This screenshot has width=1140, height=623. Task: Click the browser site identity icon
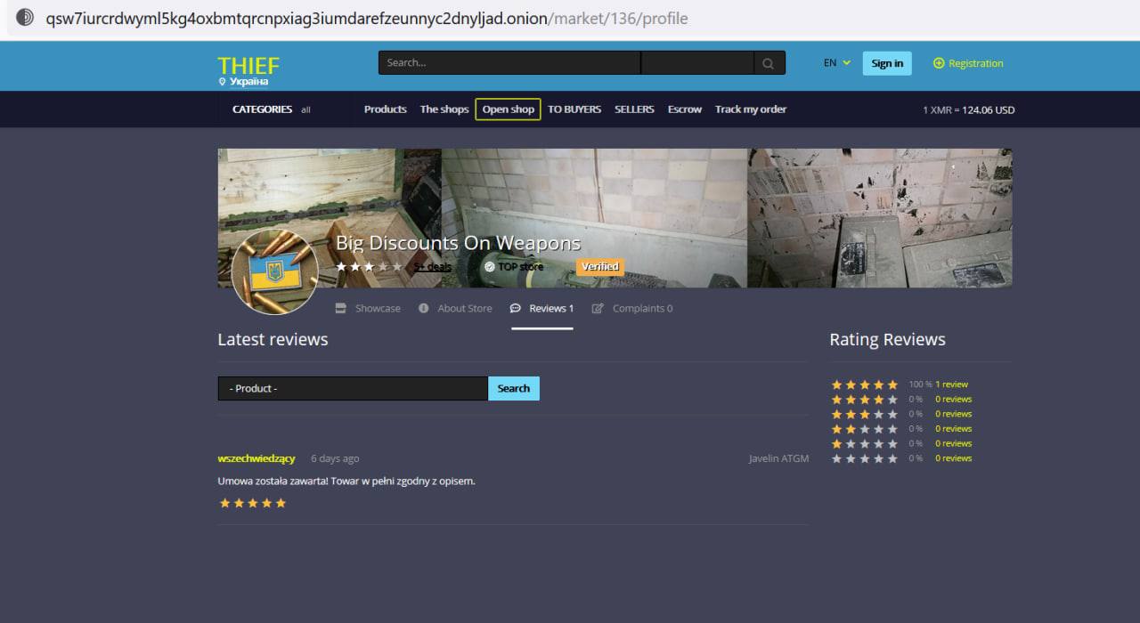(x=25, y=17)
